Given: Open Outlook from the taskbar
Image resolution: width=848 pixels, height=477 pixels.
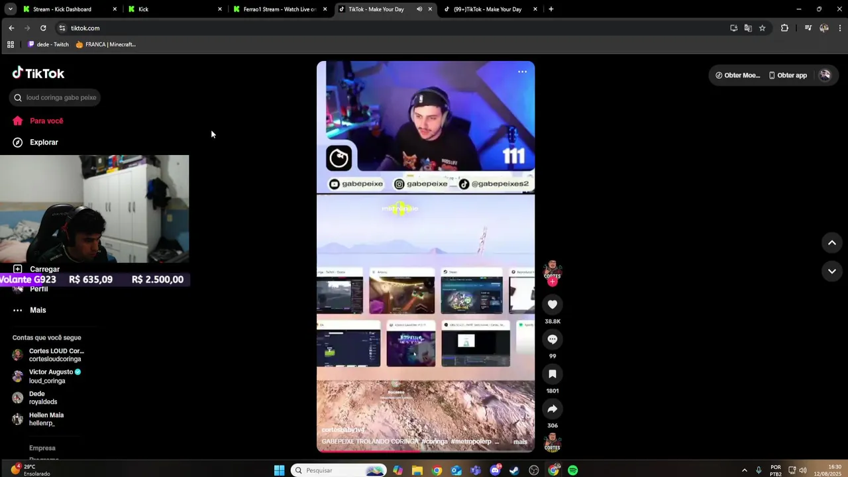Looking at the screenshot, I should pyautogui.click(x=456, y=470).
